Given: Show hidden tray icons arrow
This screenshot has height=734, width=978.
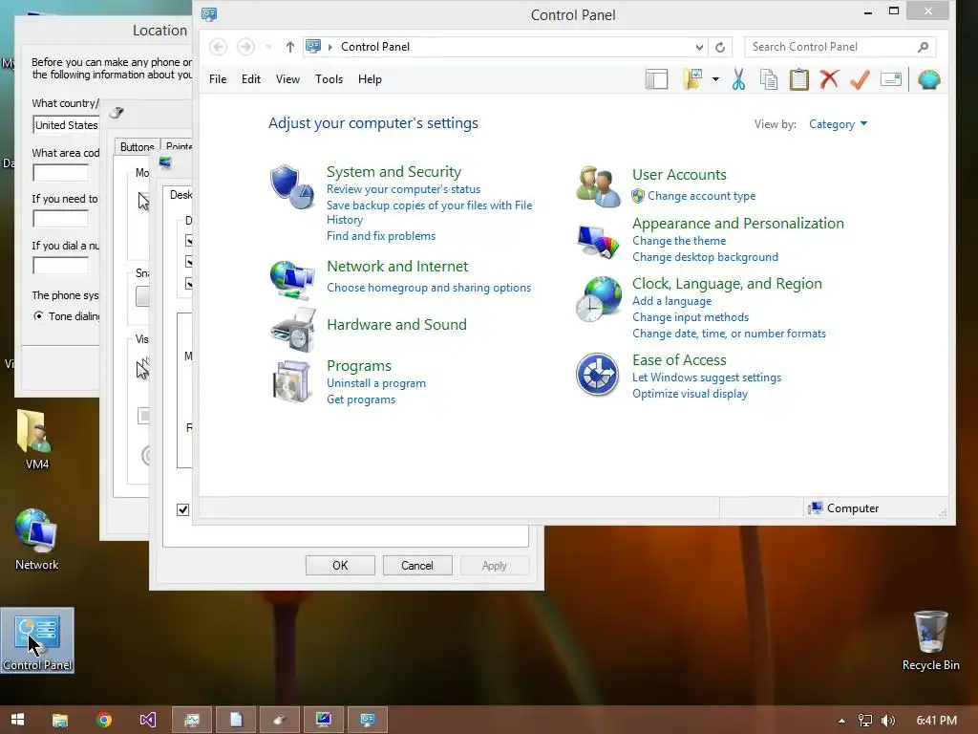Looking at the screenshot, I should [x=841, y=721].
